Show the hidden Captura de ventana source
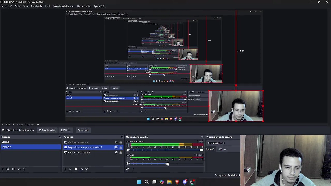Screen dimensions: 331x186 click(x=116, y=142)
